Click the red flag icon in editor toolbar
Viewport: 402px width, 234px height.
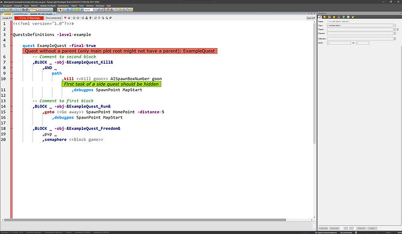65,18
